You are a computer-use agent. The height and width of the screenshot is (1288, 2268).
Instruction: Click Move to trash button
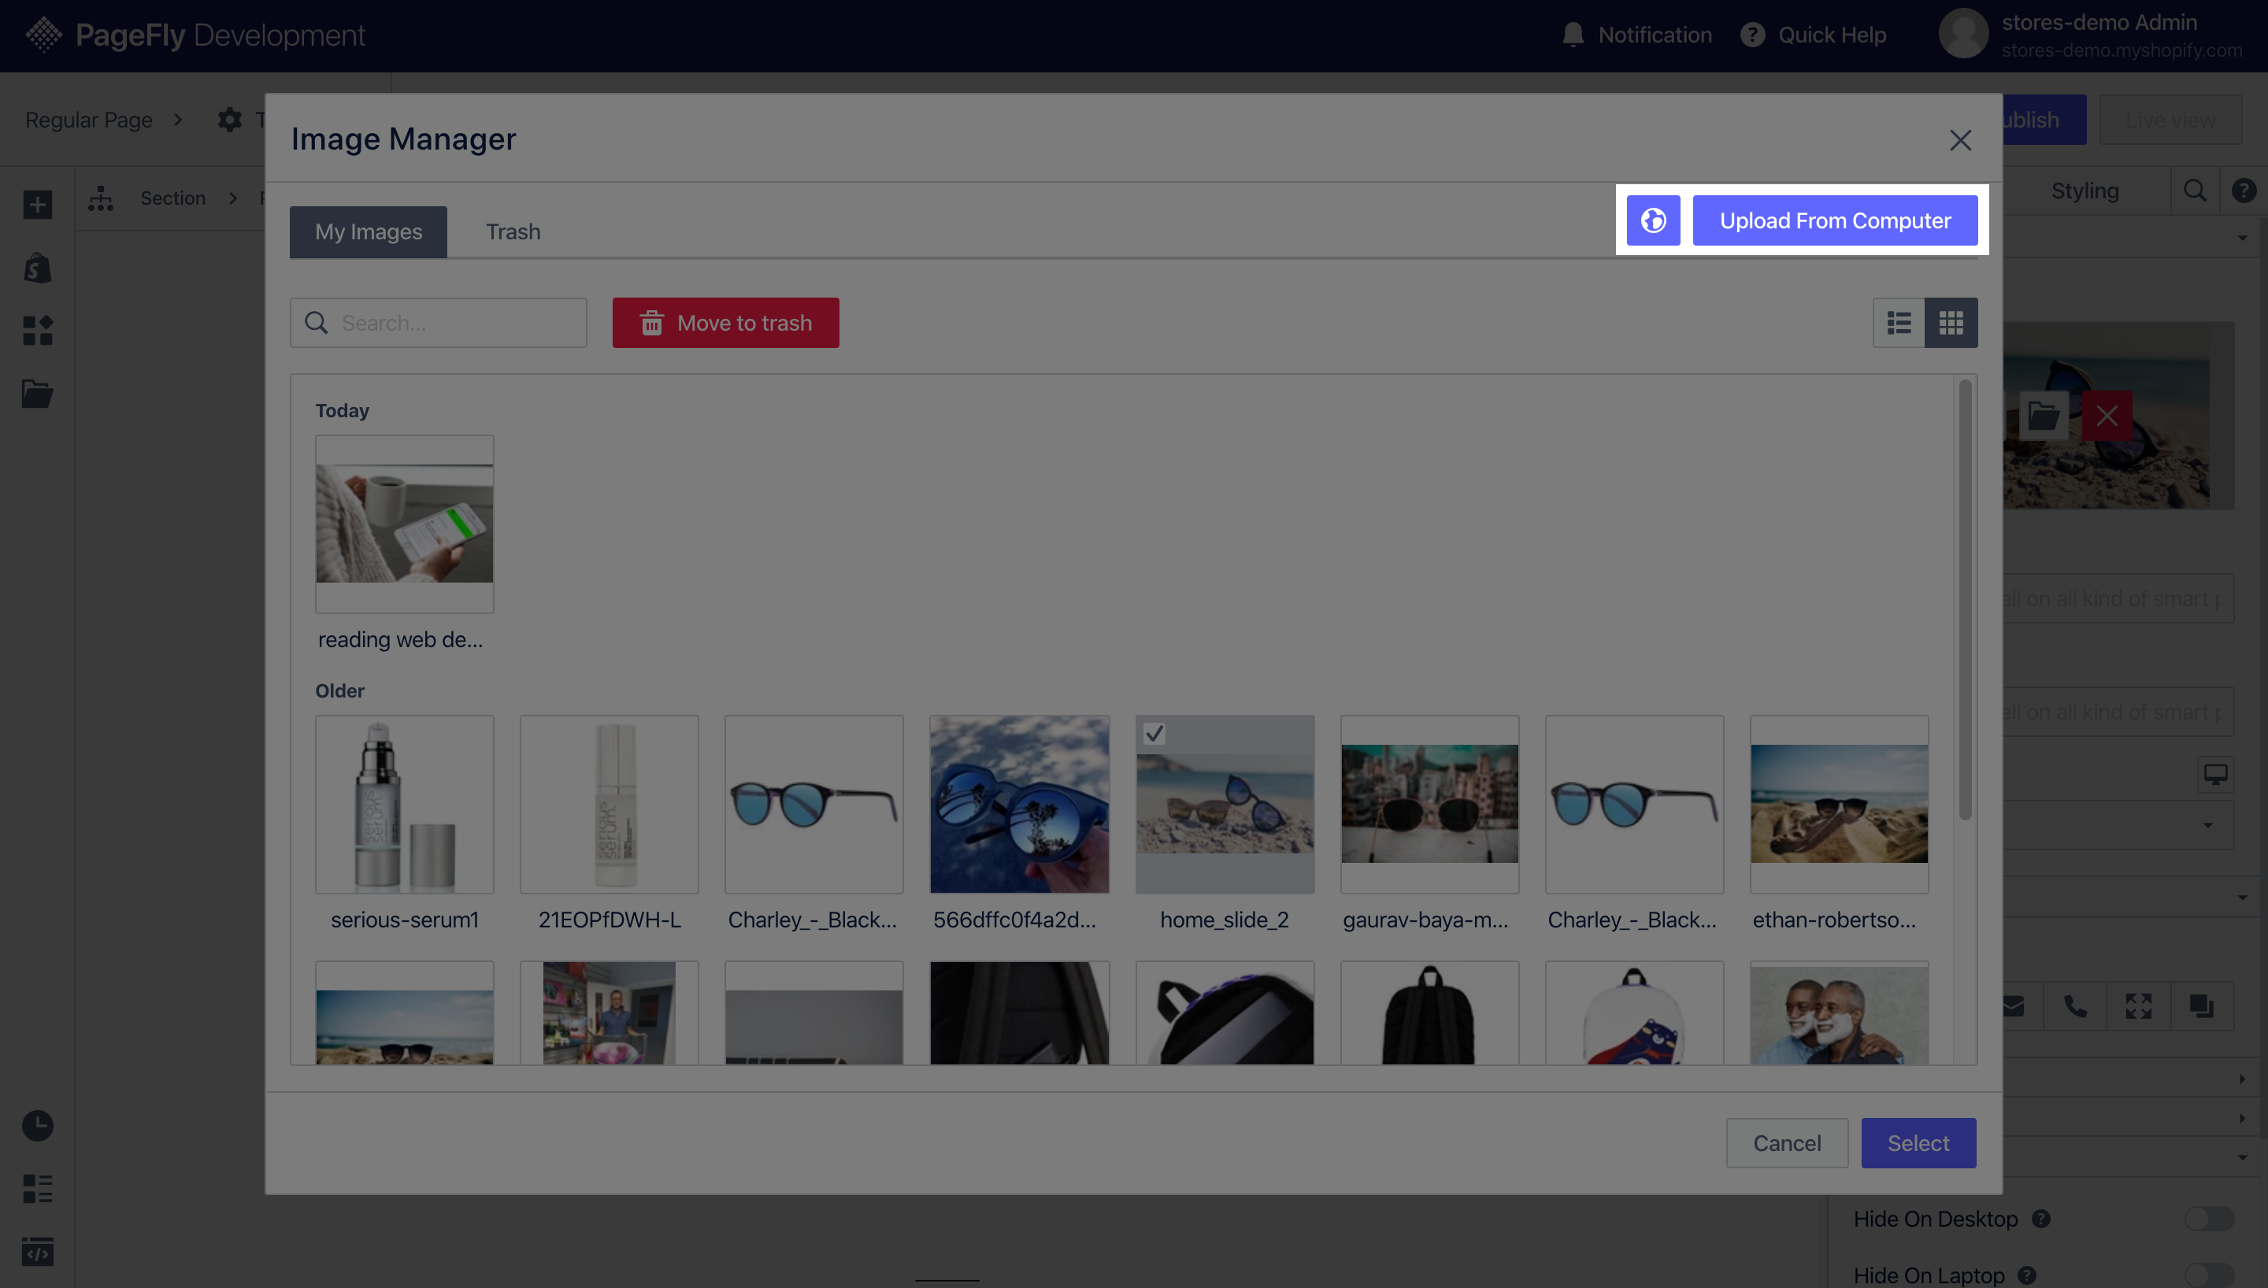coord(725,323)
